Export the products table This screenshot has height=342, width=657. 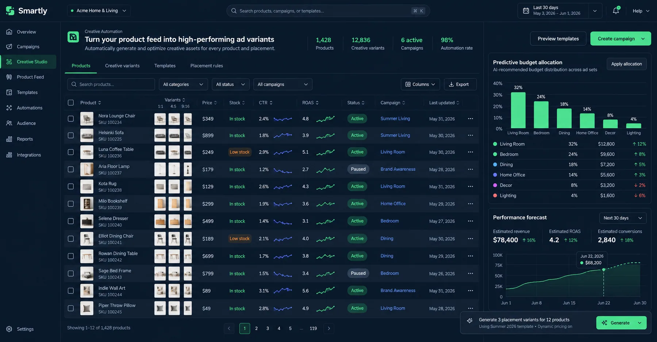pos(460,84)
